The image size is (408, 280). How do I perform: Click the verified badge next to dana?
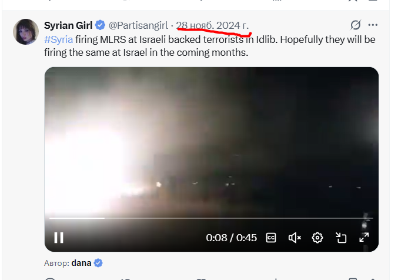click(x=98, y=263)
